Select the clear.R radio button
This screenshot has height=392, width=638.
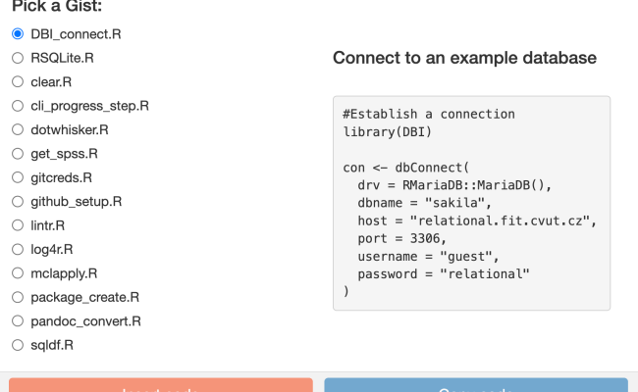coord(18,81)
